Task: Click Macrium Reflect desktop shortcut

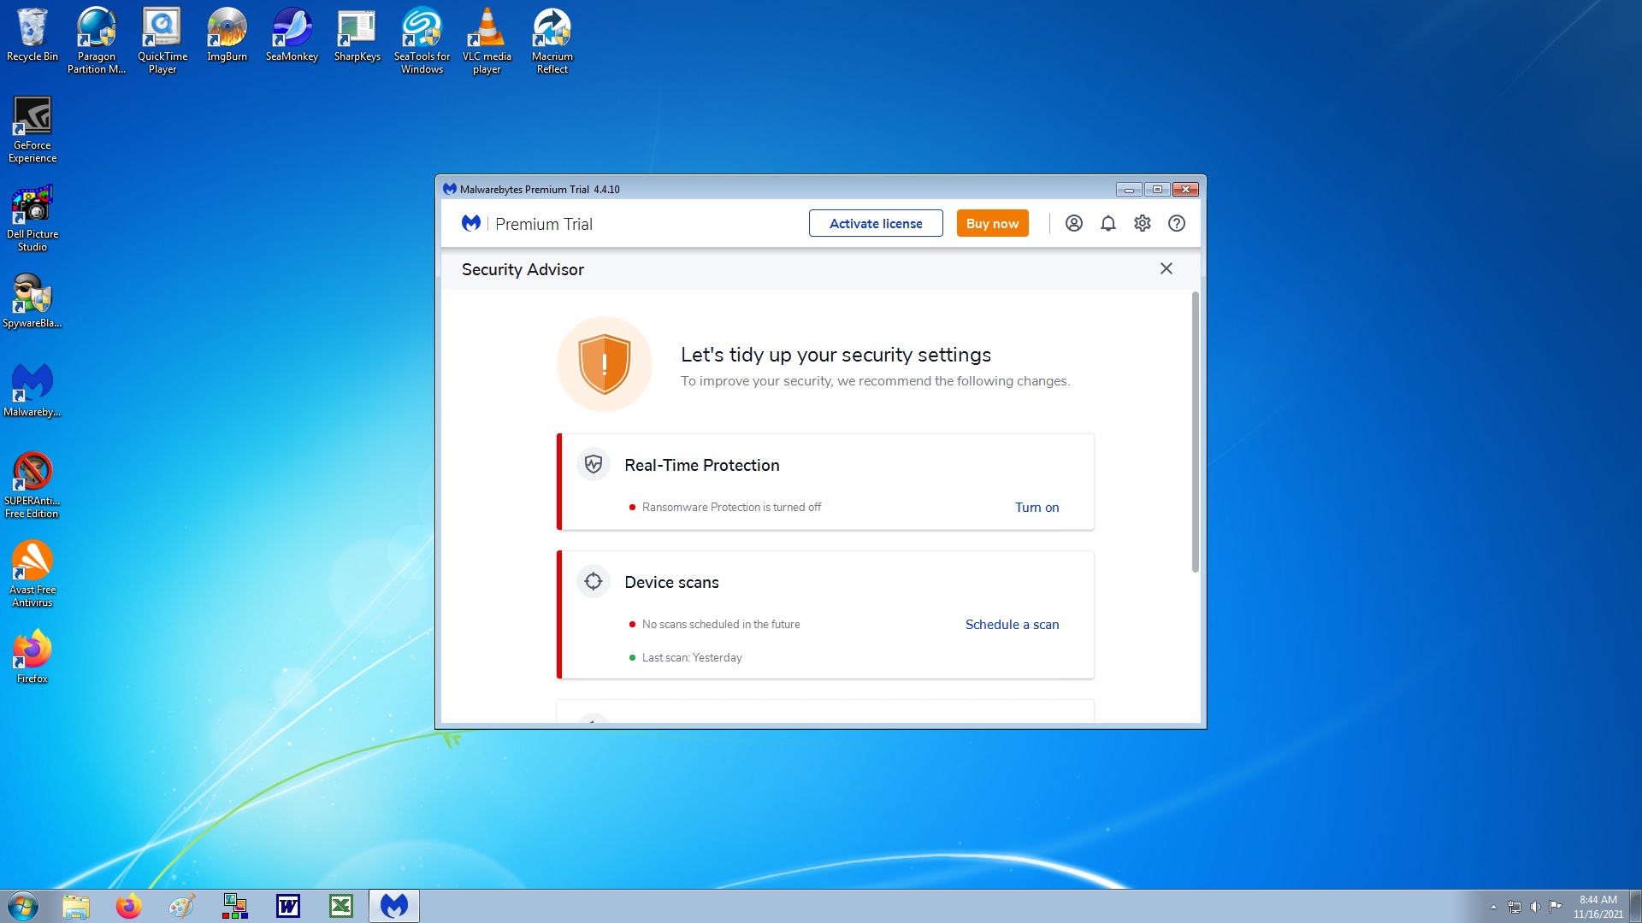Action: (552, 40)
